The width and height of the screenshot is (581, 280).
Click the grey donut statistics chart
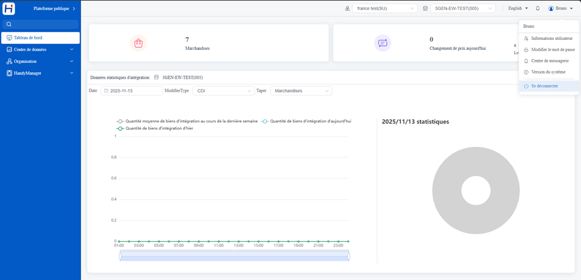[476, 190]
